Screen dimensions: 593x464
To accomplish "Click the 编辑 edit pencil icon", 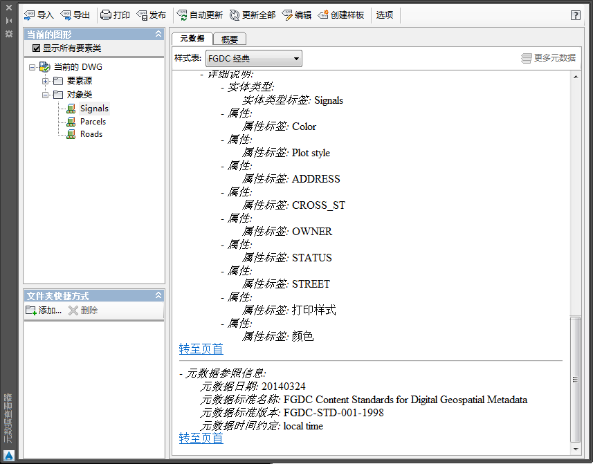I will (x=287, y=15).
